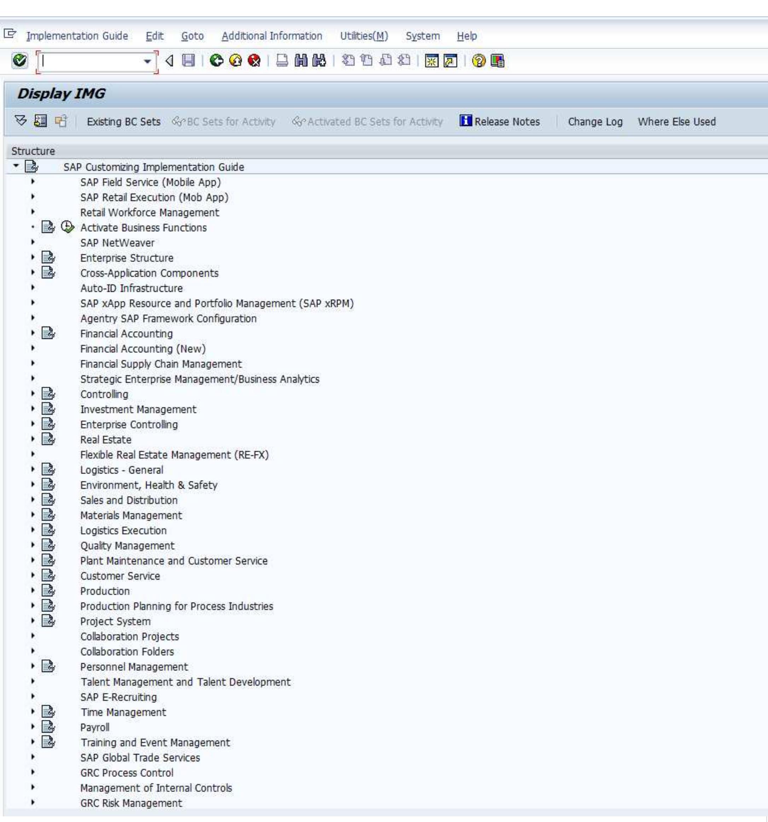
Task: Click the Save icon in the toolbar
Action: coord(188,62)
